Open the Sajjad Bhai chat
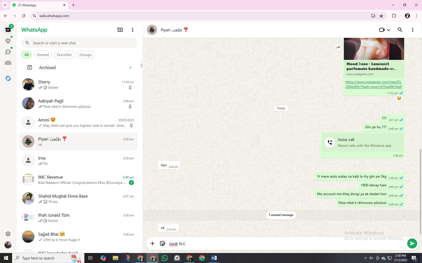Image resolution: width=422 pixels, height=263 pixels. pos(78,237)
